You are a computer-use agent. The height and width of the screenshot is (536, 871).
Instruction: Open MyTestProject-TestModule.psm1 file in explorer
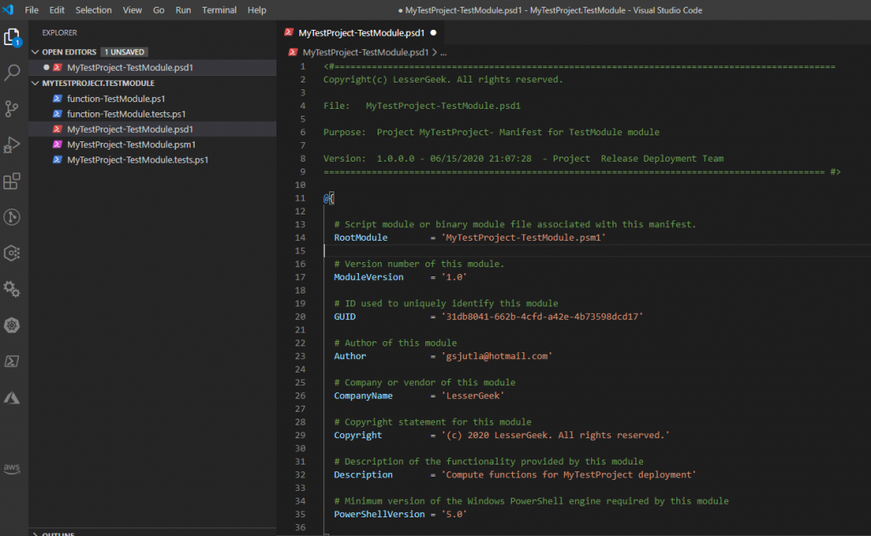(x=130, y=145)
